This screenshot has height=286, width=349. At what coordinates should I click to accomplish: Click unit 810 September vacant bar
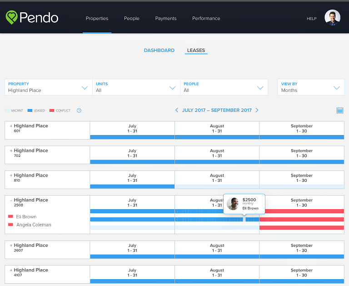[302, 187]
